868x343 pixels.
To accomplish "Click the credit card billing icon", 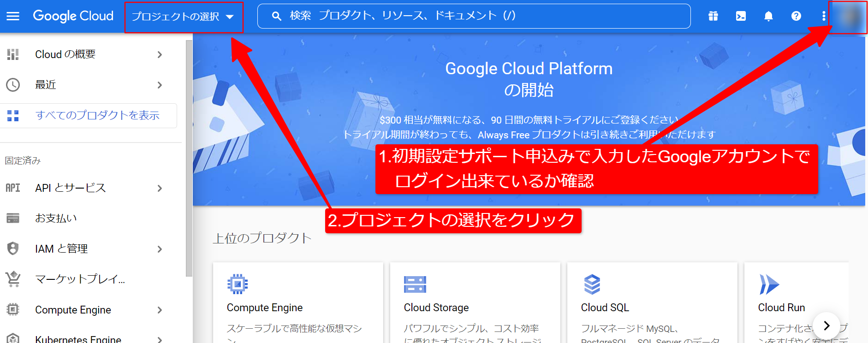I will coord(13,218).
